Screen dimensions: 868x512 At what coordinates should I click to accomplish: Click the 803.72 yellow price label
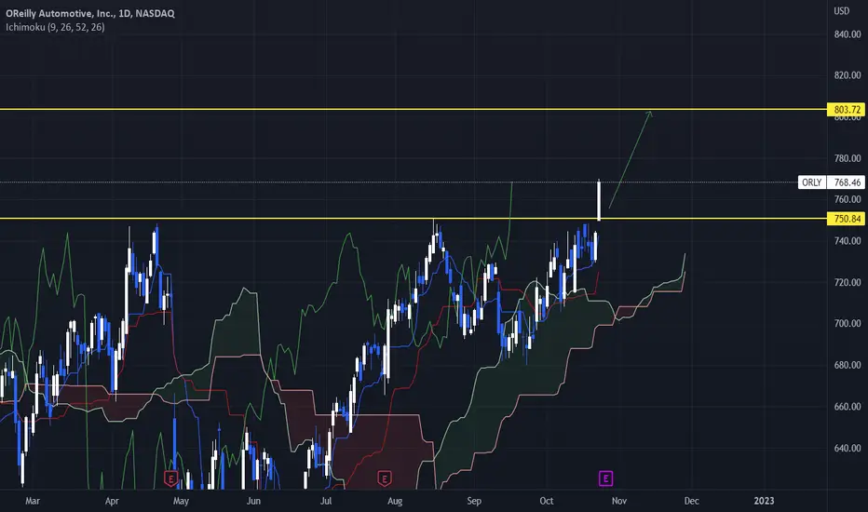[x=847, y=110]
